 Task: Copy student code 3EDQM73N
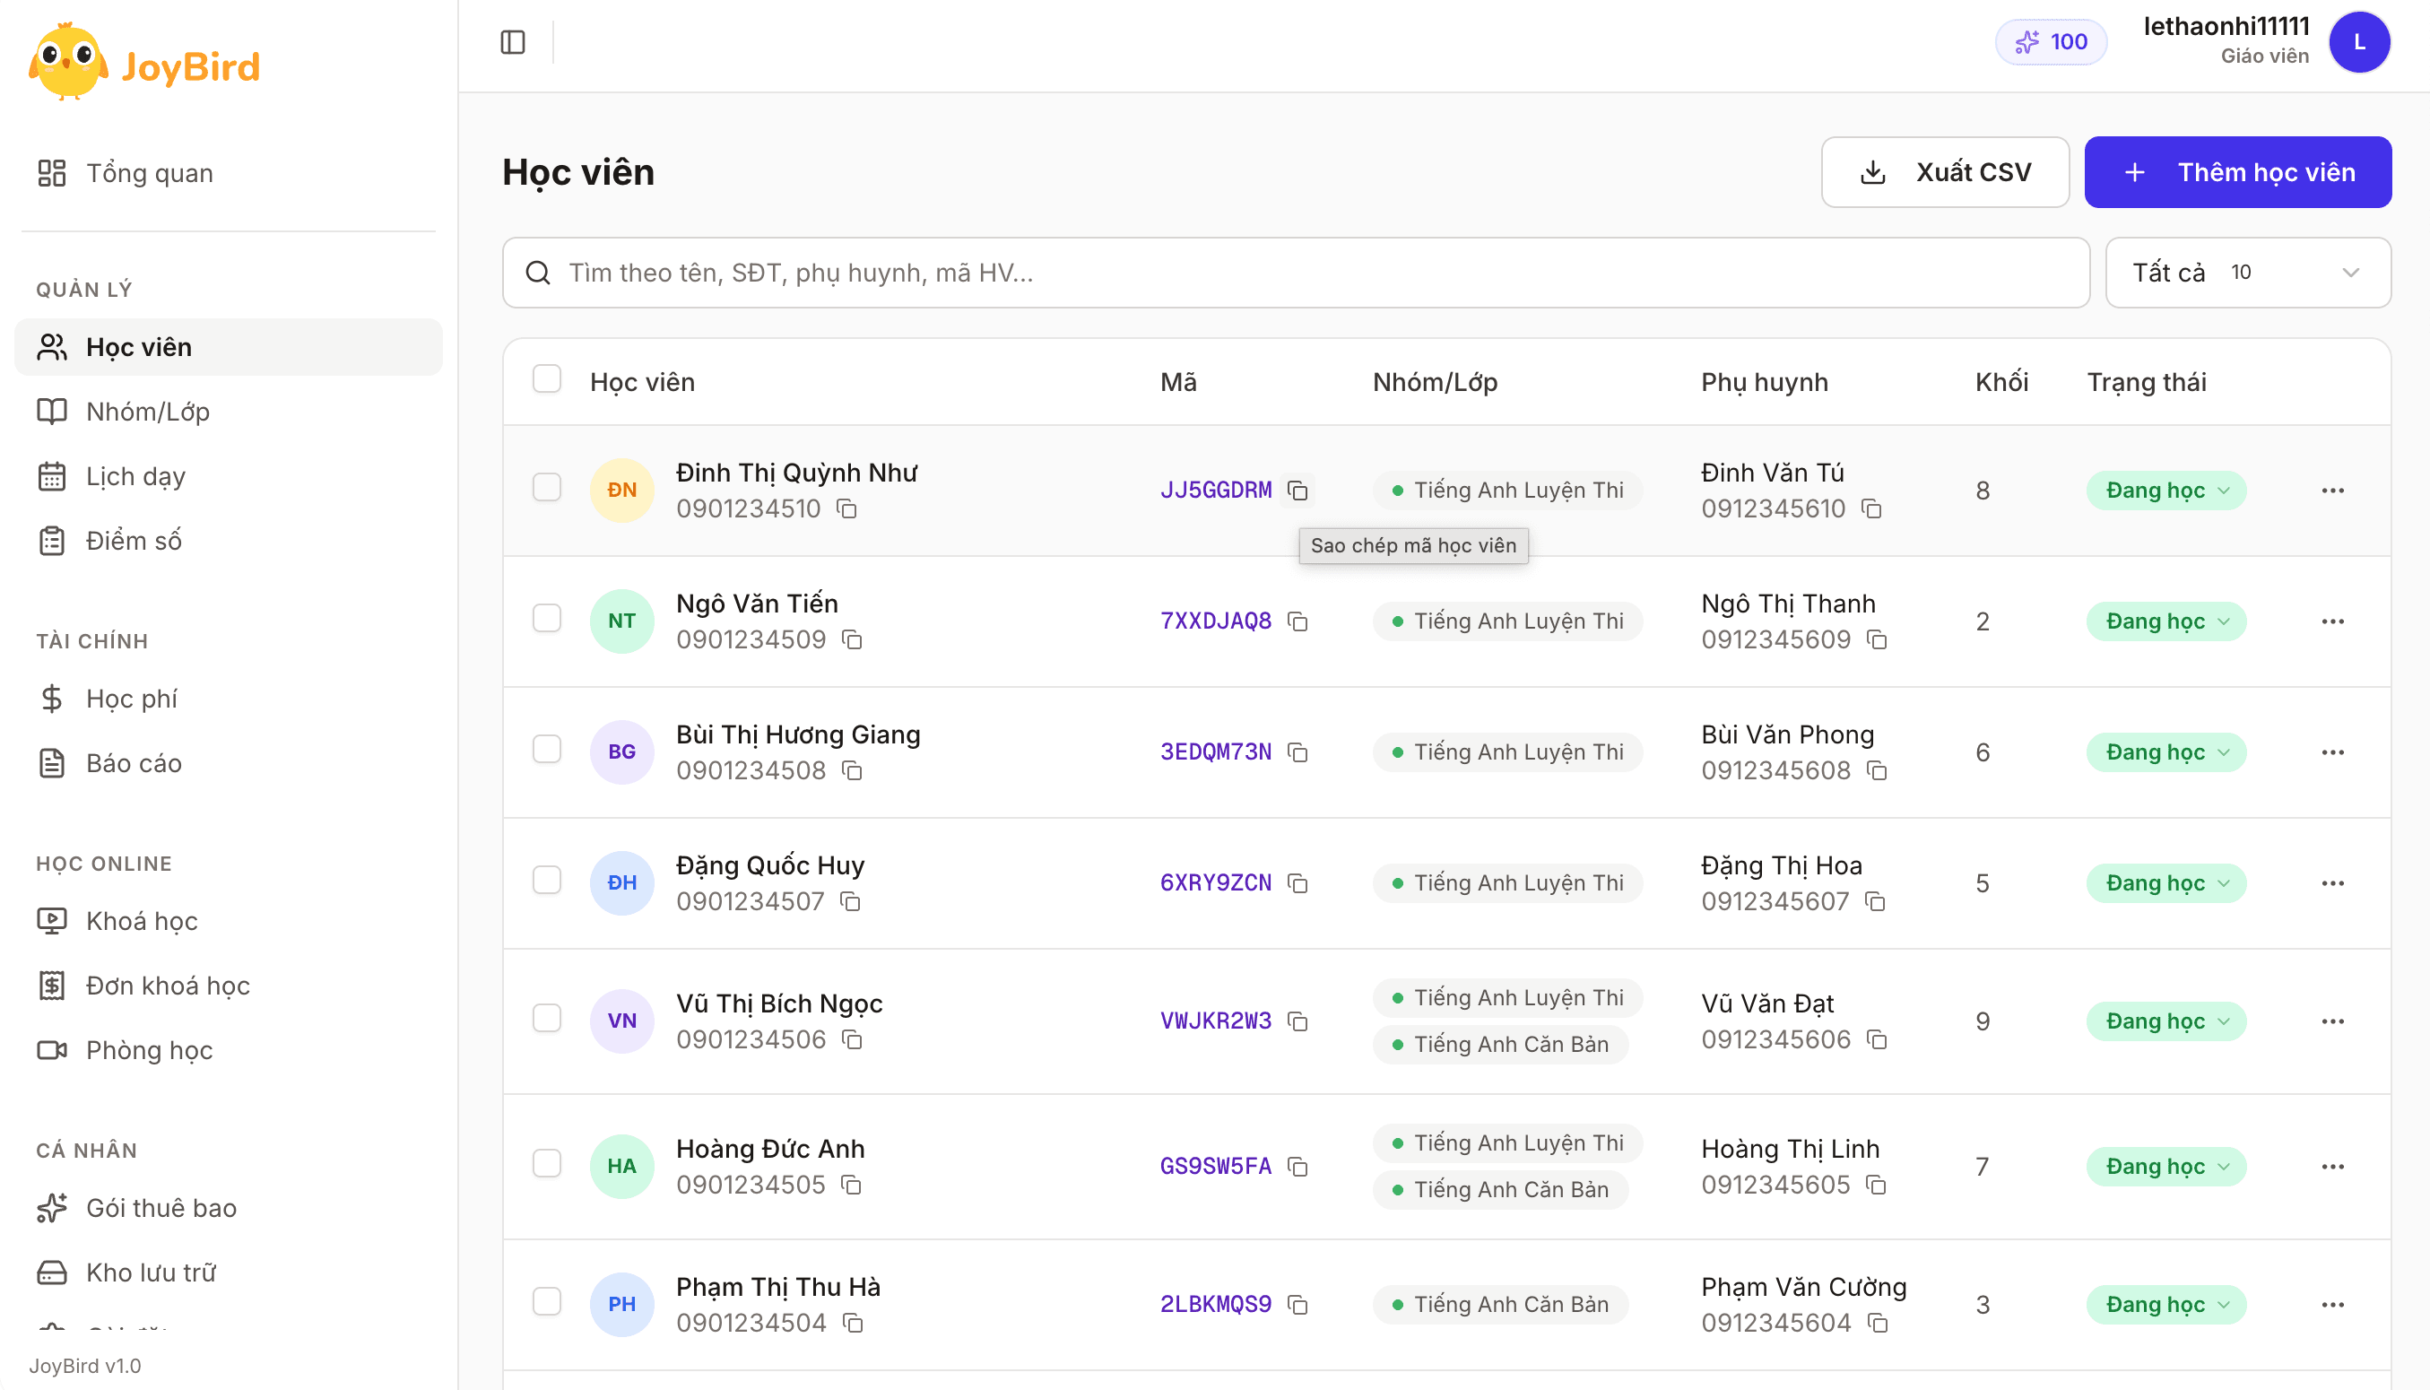1297,752
